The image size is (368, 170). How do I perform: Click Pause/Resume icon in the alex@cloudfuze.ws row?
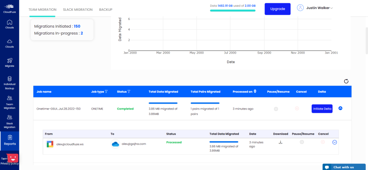tap(302, 142)
